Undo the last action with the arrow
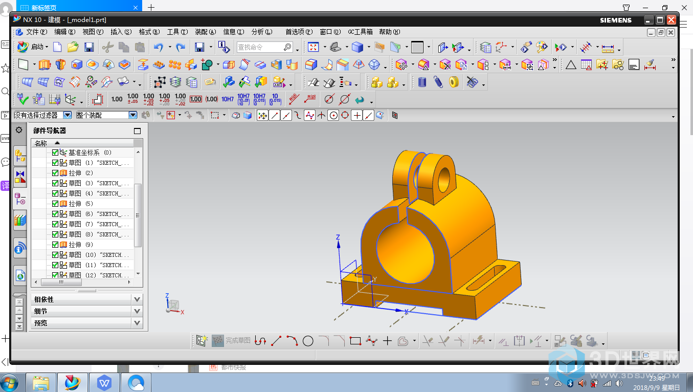 [159, 47]
